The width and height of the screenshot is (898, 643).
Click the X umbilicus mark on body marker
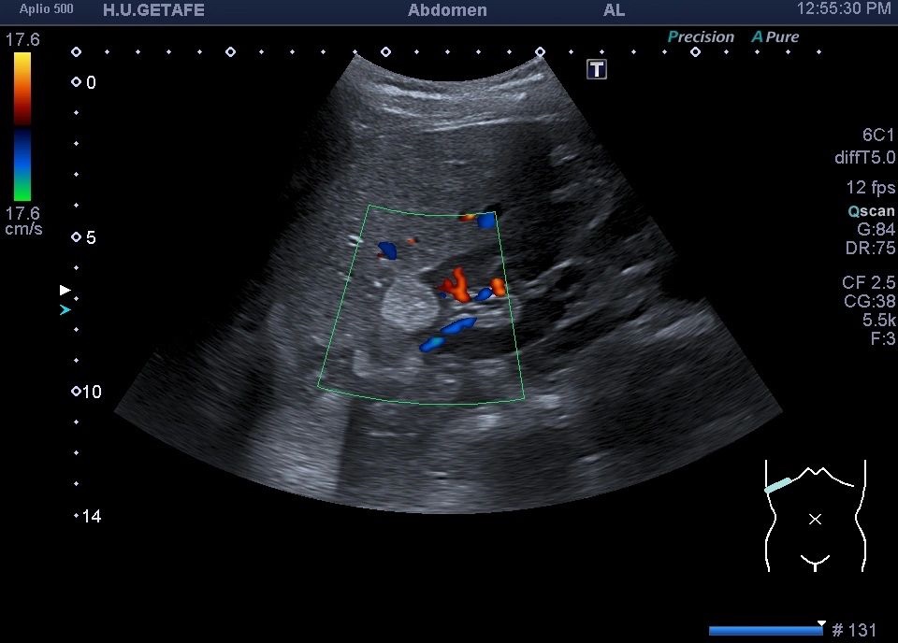(x=815, y=519)
